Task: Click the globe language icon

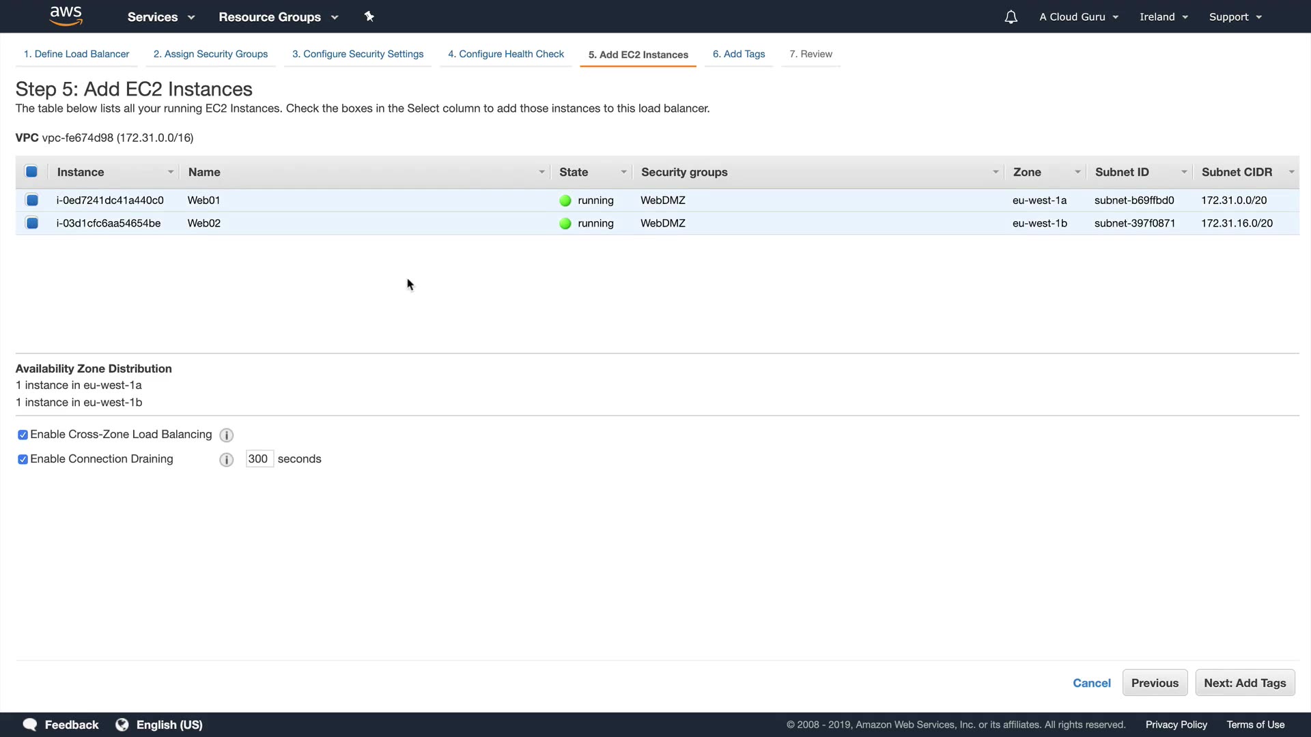Action: [122, 725]
